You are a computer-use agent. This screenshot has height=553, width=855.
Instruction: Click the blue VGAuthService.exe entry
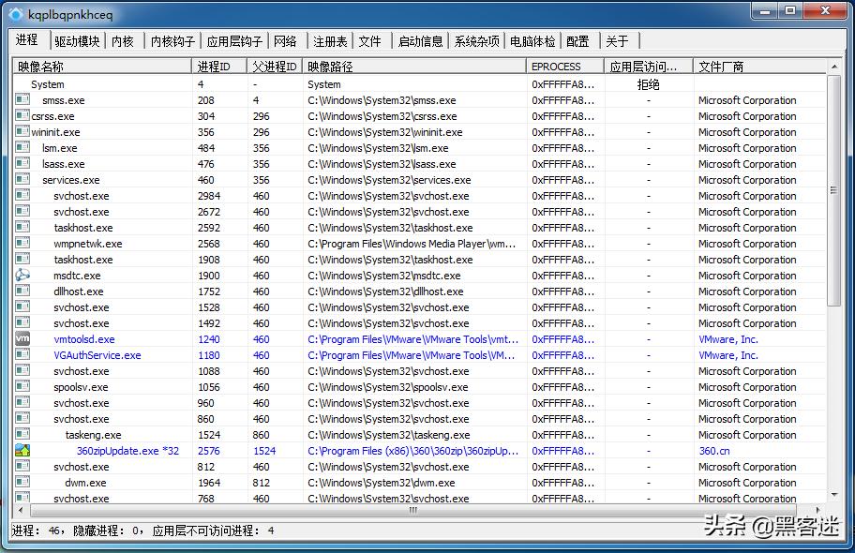[x=97, y=355]
